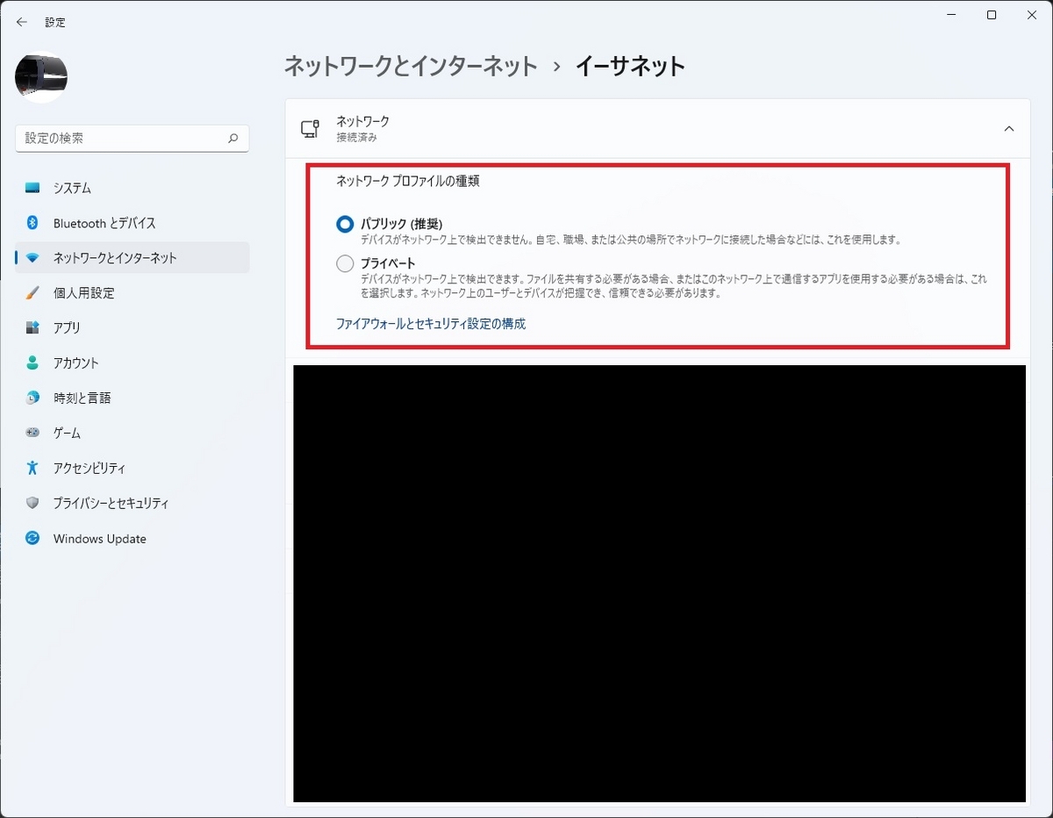1053x818 pixels.
Task: Select the プライベート radio button
Action: tap(345, 263)
